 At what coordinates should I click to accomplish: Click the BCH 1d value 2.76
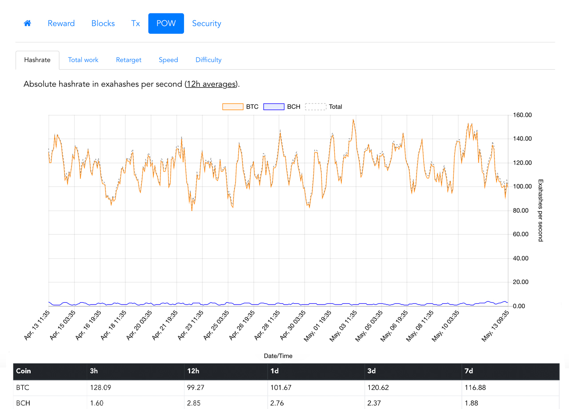(277, 404)
